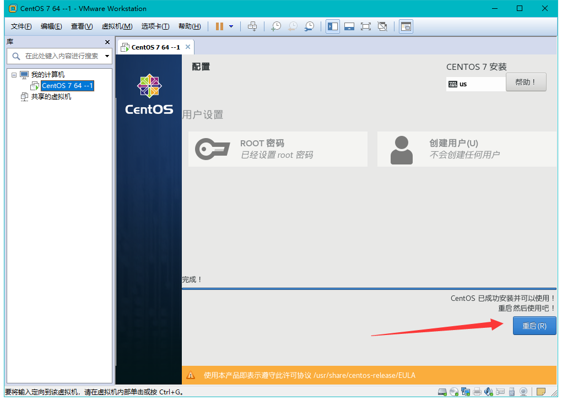Close the CentOS 7 64 --1 tab

(188, 47)
